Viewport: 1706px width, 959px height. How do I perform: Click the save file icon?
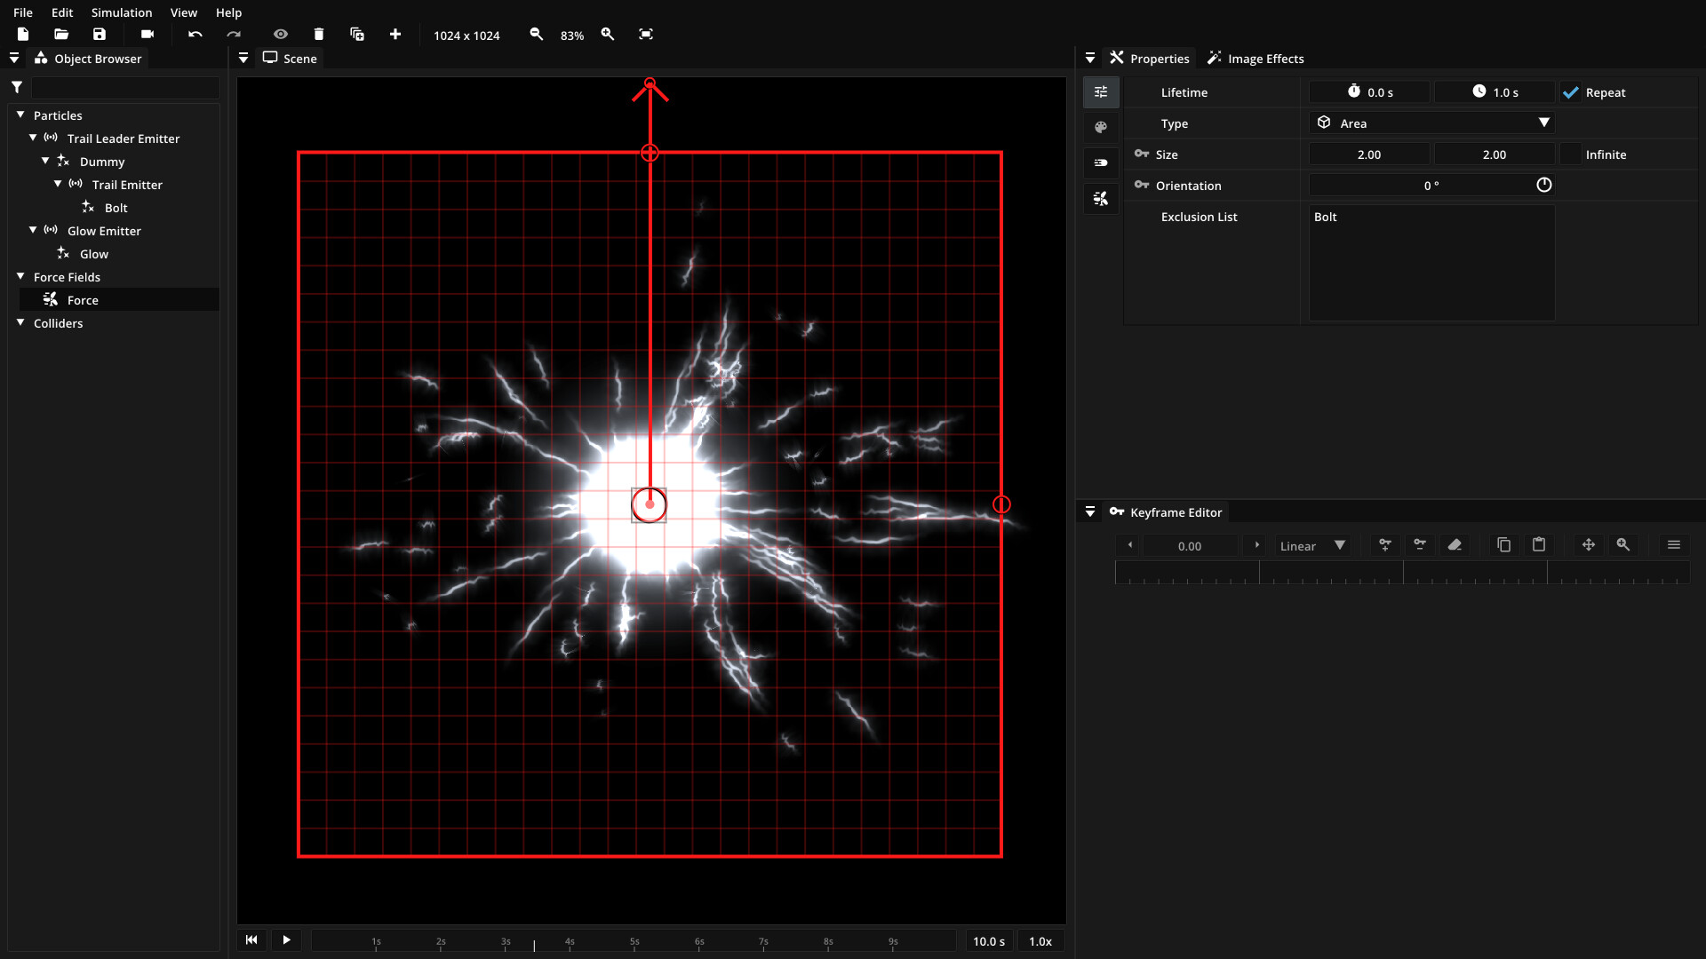tap(100, 35)
